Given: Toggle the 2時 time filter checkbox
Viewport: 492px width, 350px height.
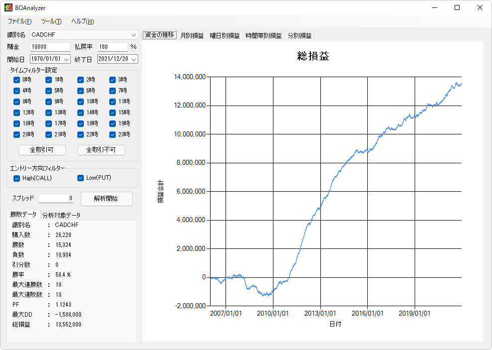Looking at the screenshot, I should click(81, 80).
